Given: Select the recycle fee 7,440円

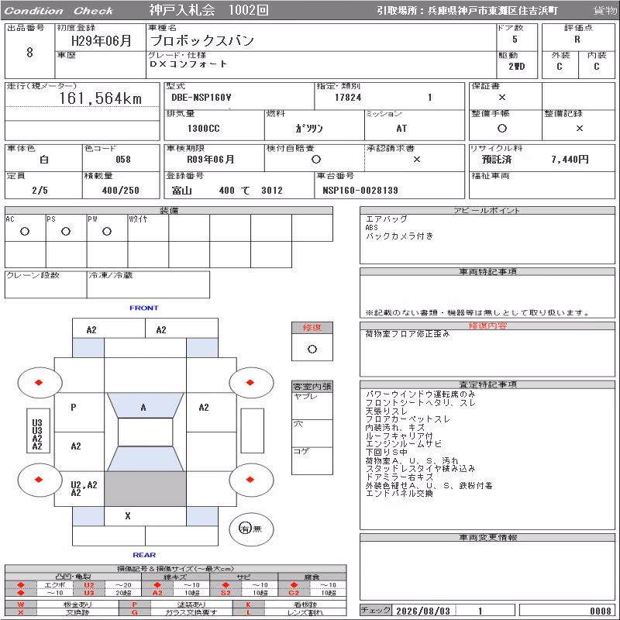Looking at the screenshot, I should coord(570,160).
